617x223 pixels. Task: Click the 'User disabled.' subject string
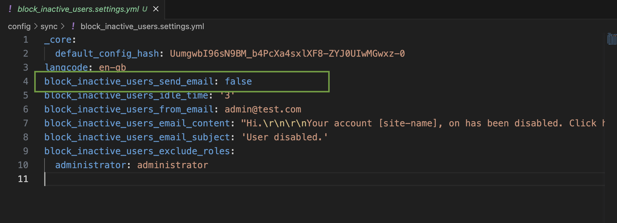pyautogui.click(x=285, y=137)
